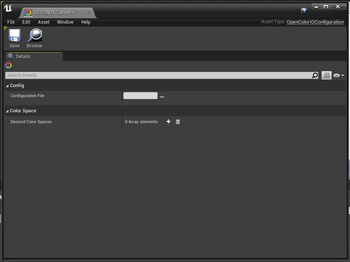Viewport: 350px width, 262px height.
Task: Save the asset with the floppy disk icon
Action: pyautogui.click(x=15, y=36)
